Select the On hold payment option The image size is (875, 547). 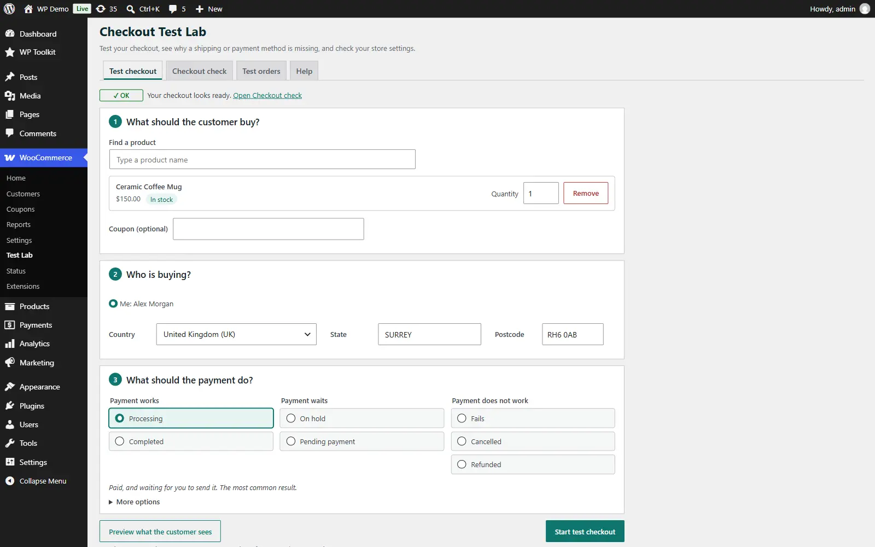[362, 418]
